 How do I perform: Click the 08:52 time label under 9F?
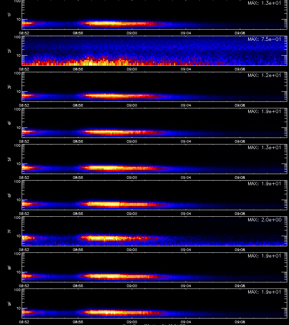tap(24, 322)
